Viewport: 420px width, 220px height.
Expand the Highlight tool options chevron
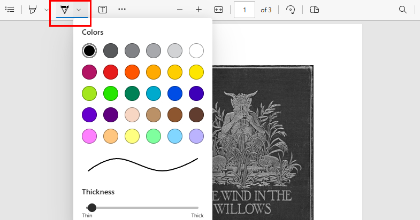[x=47, y=10]
